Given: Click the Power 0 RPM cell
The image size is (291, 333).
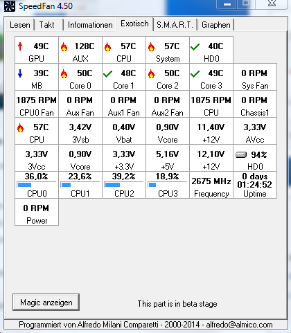Looking at the screenshot, I should pyautogui.click(x=37, y=212).
